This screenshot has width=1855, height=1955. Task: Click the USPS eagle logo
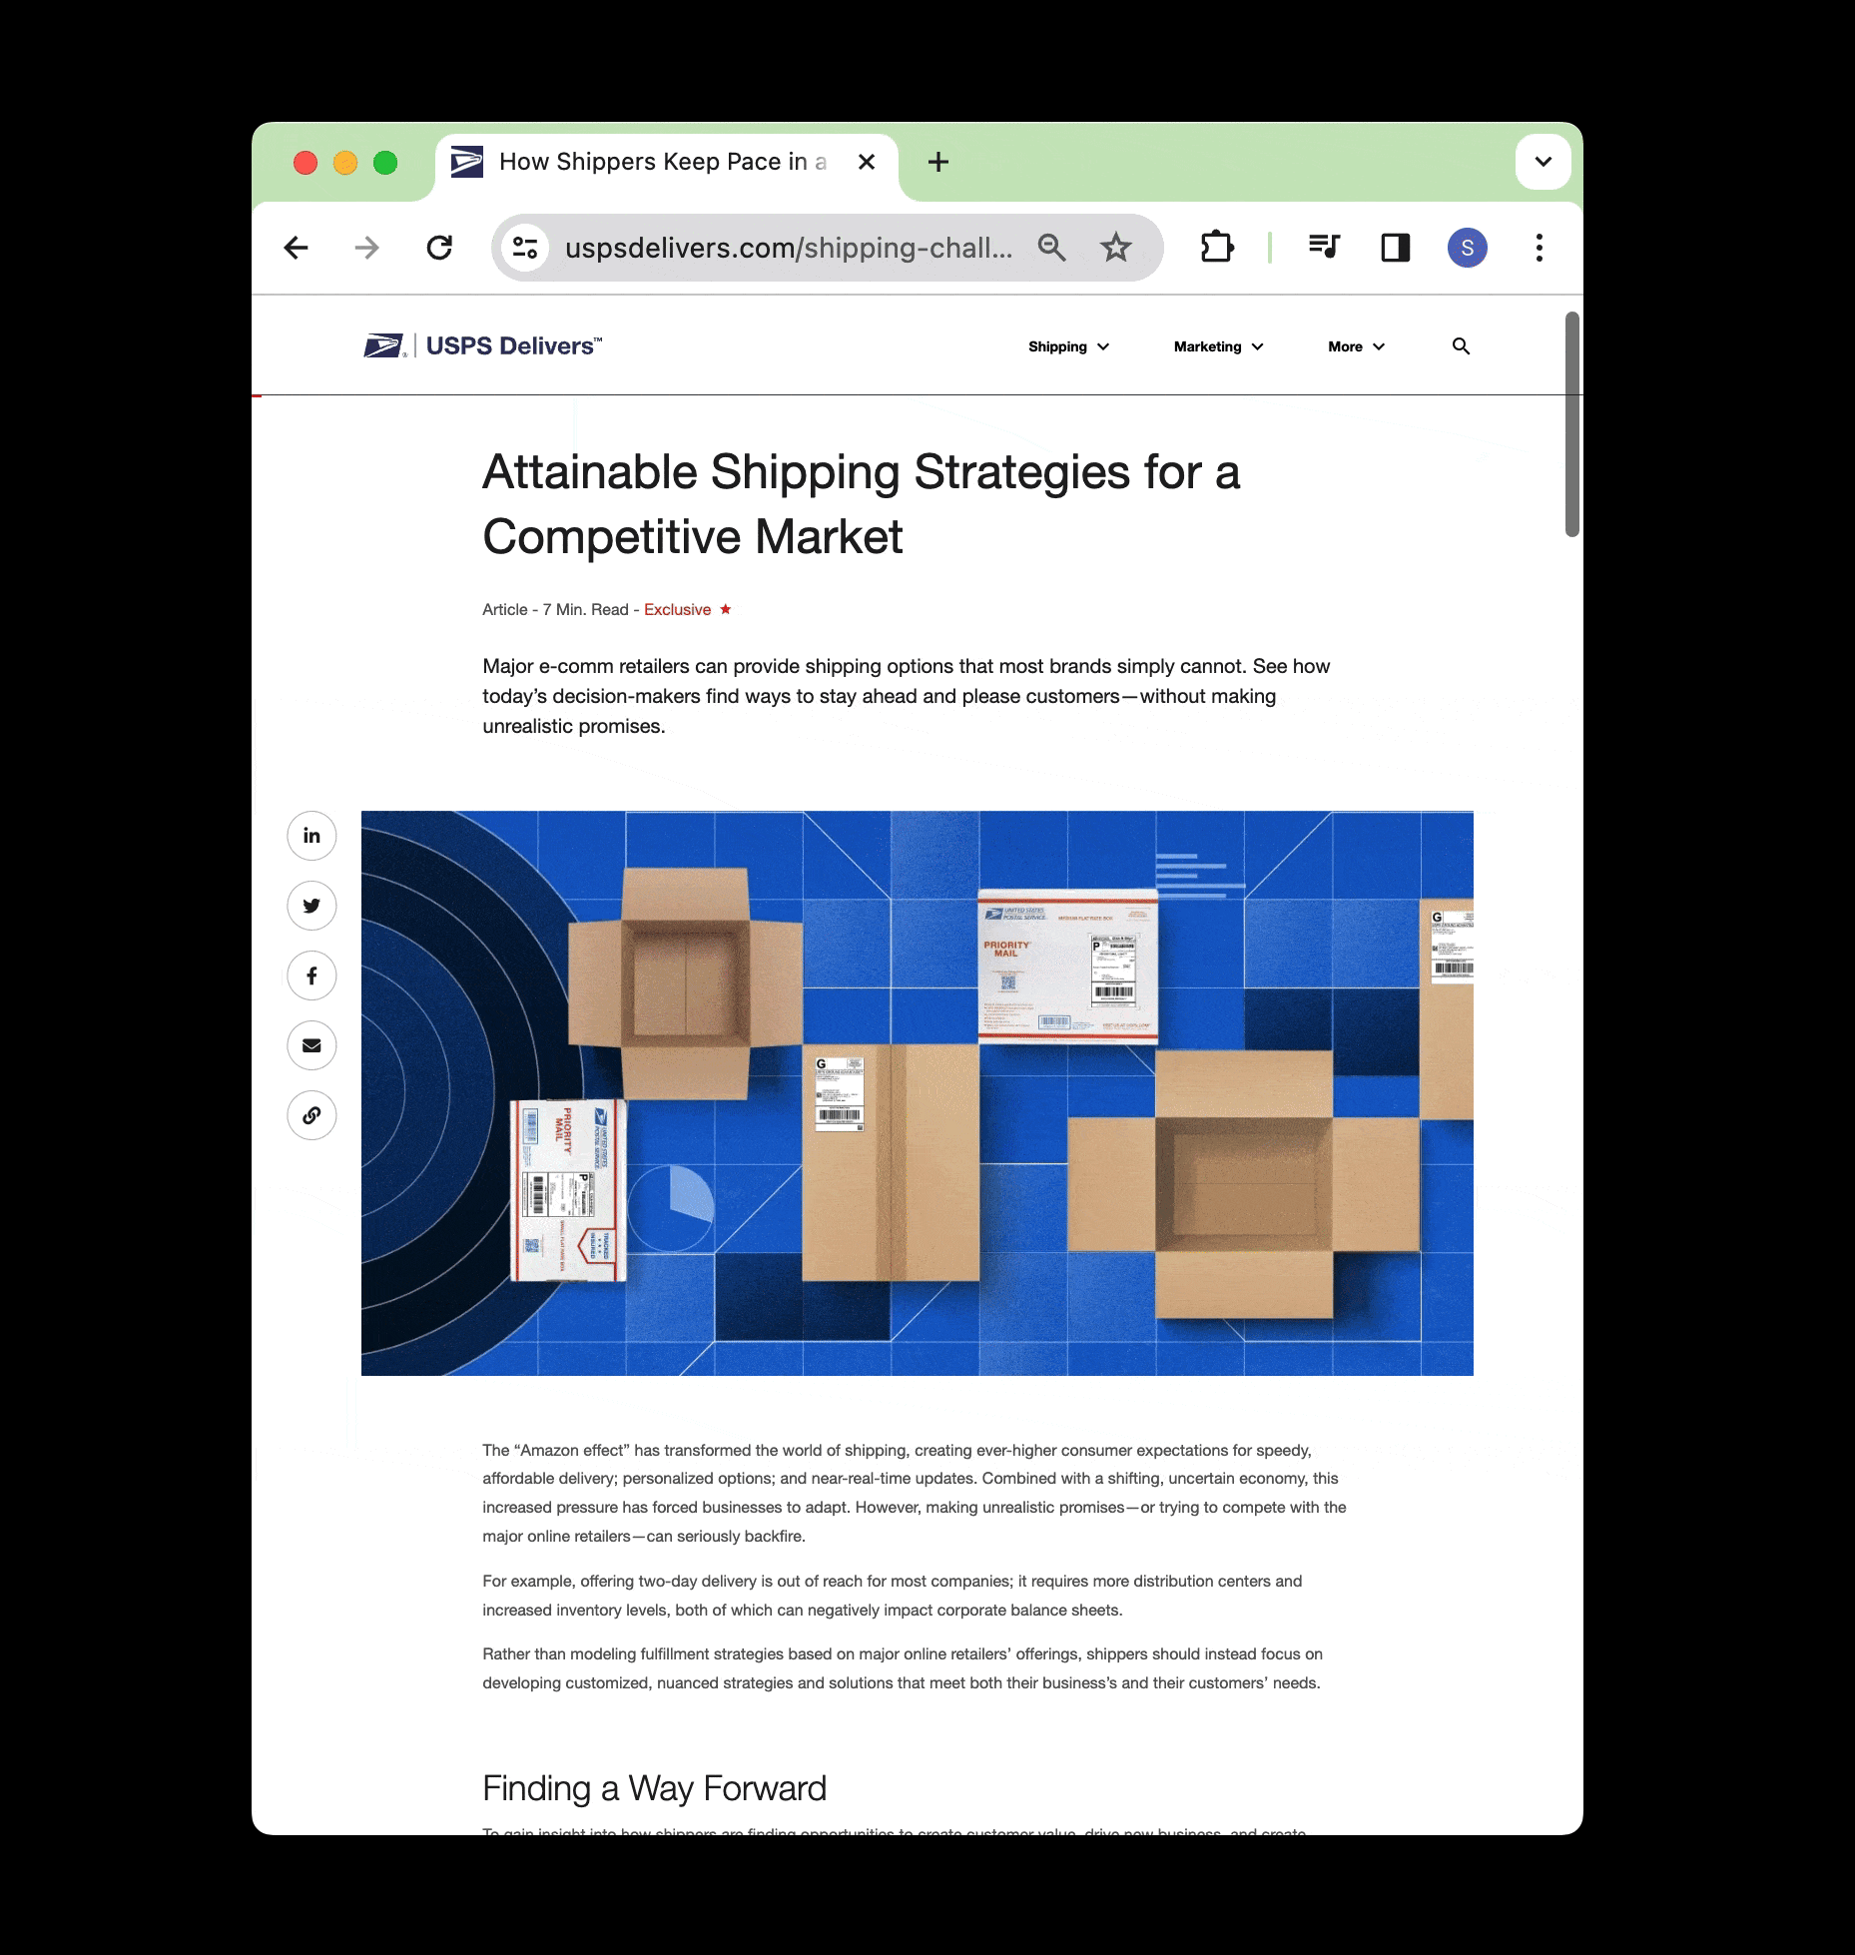tap(383, 345)
